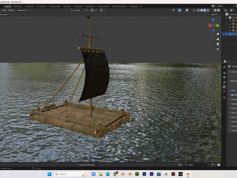
Task: Toggle camera view with the camera gizmo
Action: [x=218, y=44]
